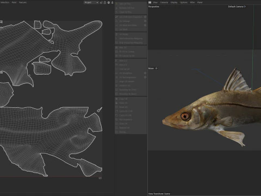This screenshot has width=261, height=196.
Task: Click first toolbar icon right of Project dropdown
Action: 101,2
